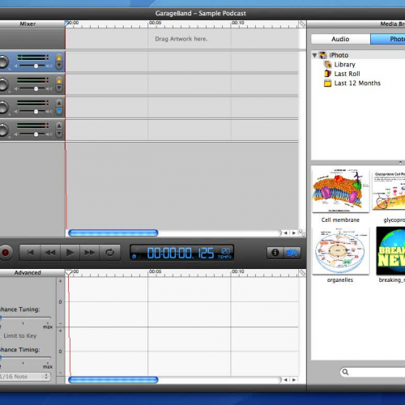Click the volume slider thumb on fourth track
The image size is (405, 405).
[x=36, y=134]
